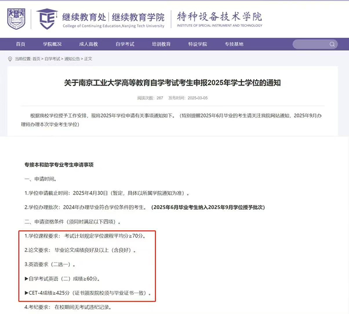Focus the search input field
Viewport: 349px width, 314px height.
(310, 44)
